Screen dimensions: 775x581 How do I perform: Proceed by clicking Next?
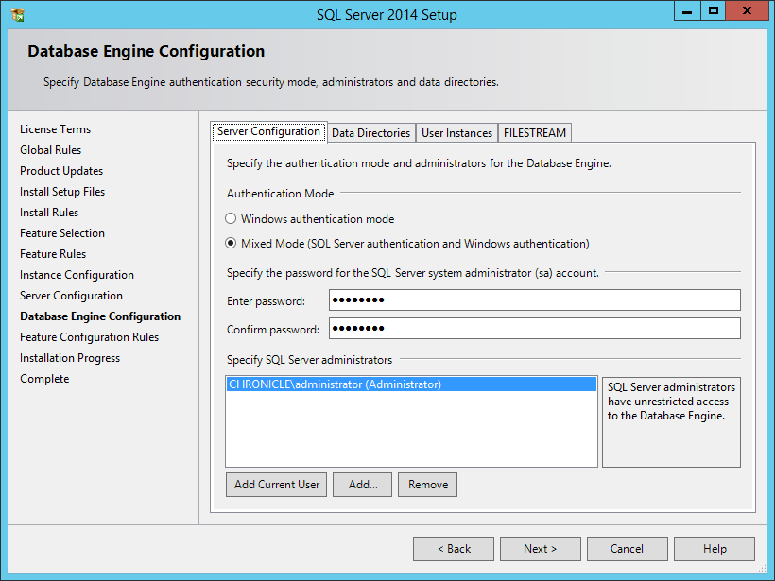(541, 549)
